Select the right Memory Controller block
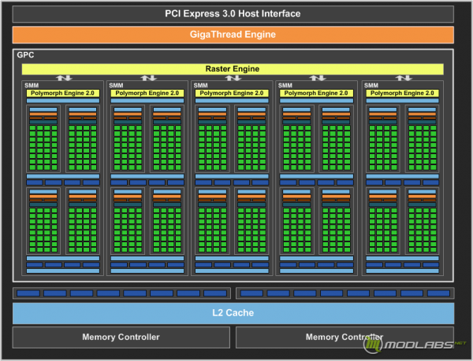 (345, 337)
